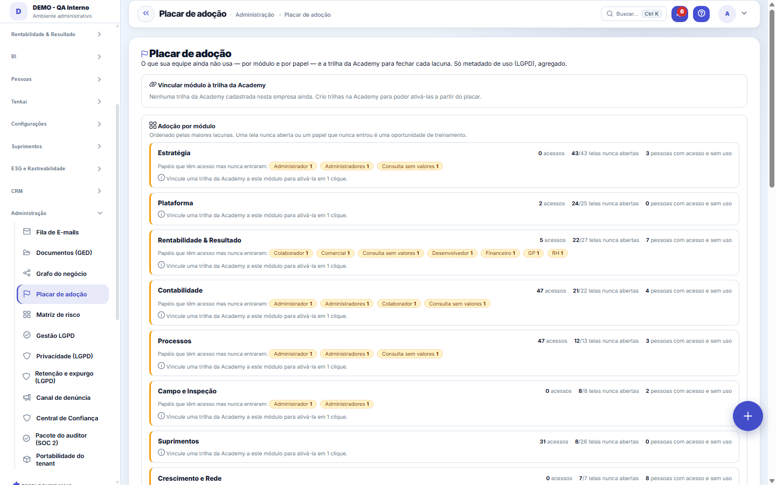Screen dimensions: 776x485
Task: Click the Administração breadcrumb link
Action: (255, 15)
